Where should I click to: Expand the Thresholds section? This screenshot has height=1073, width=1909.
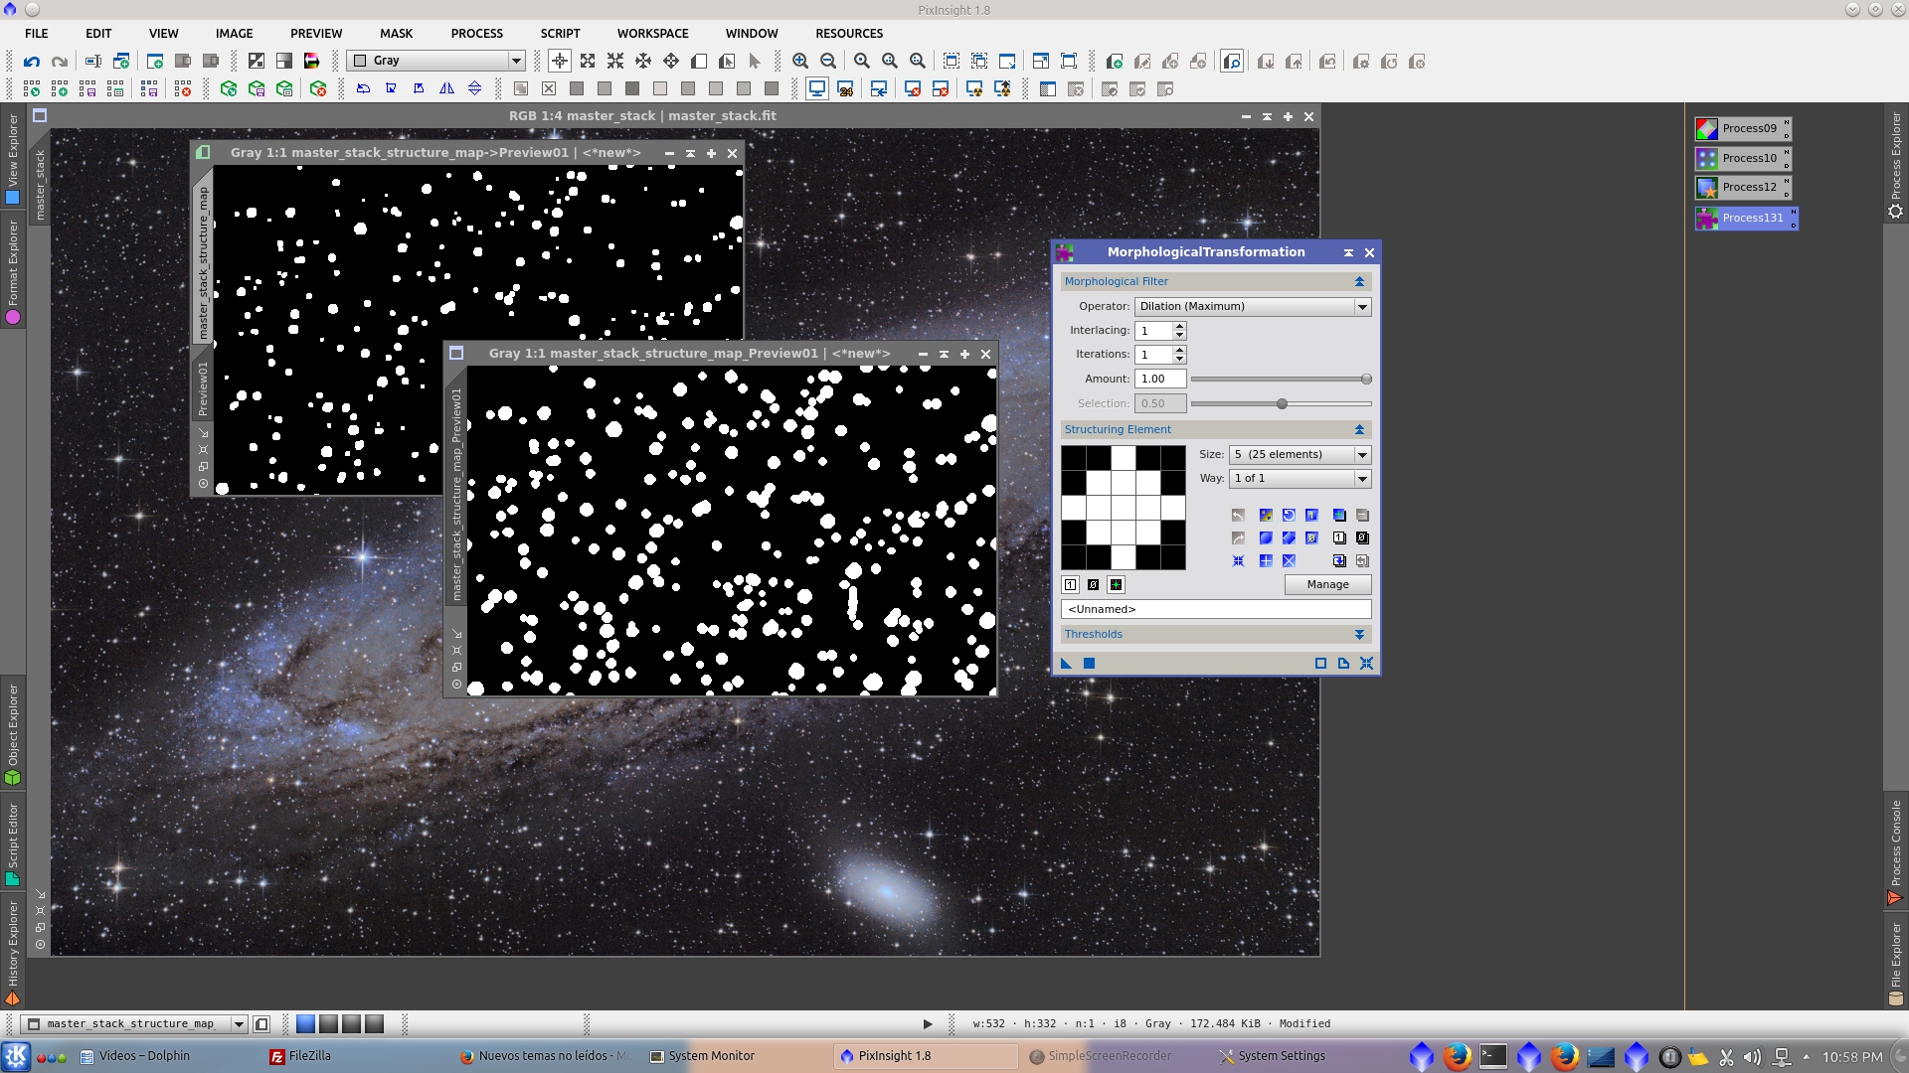[x=1359, y=635]
